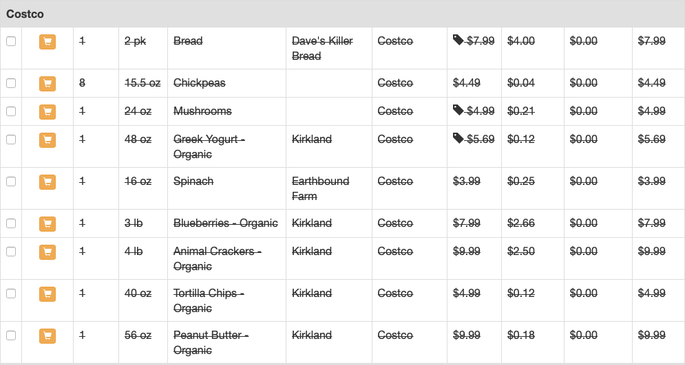Click the sale tag on Greek Yogurt price
The height and width of the screenshot is (365, 685).
pyautogui.click(x=459, y=138)
